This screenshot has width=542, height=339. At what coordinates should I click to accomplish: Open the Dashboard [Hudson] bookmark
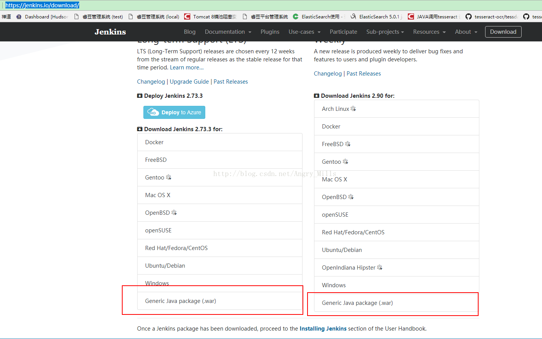point(42,16)
